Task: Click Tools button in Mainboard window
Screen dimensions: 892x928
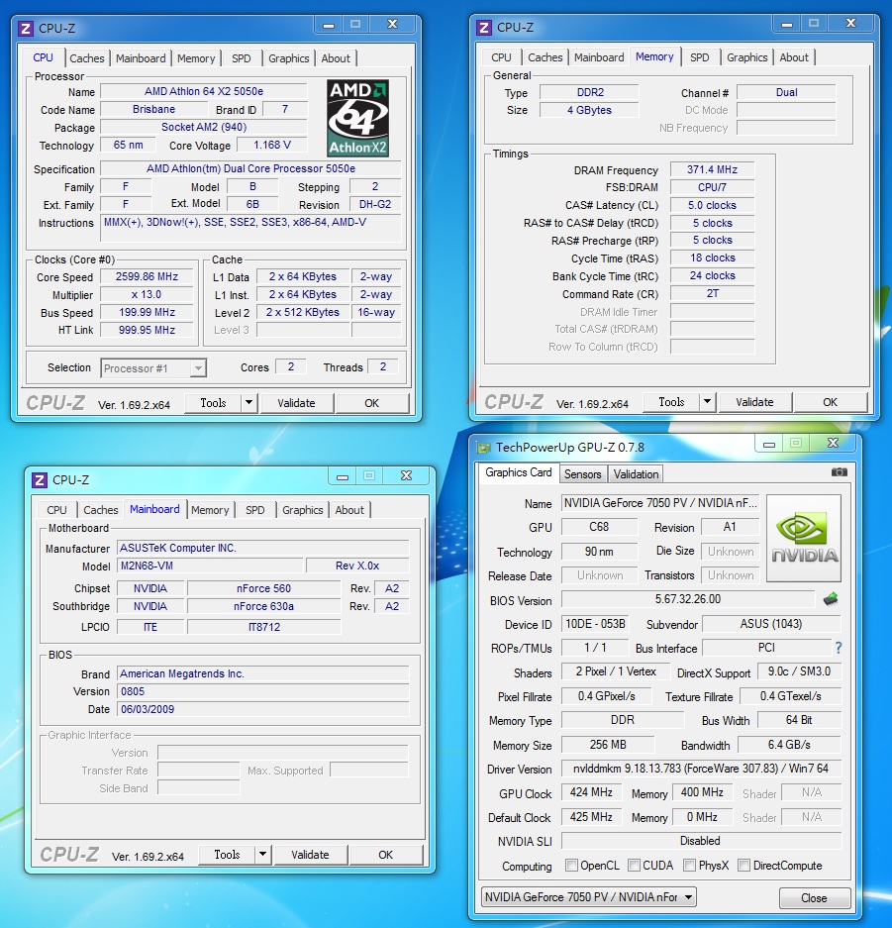Action: click(227, 855)
